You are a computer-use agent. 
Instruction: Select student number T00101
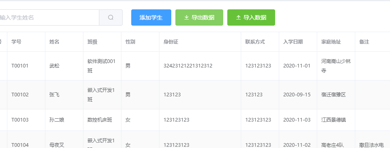point(20,66)
